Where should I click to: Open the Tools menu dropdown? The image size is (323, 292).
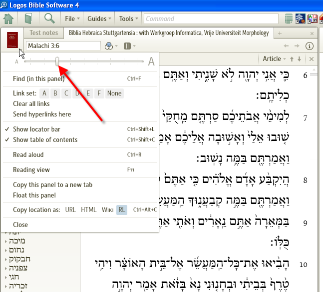pos(128,19)
